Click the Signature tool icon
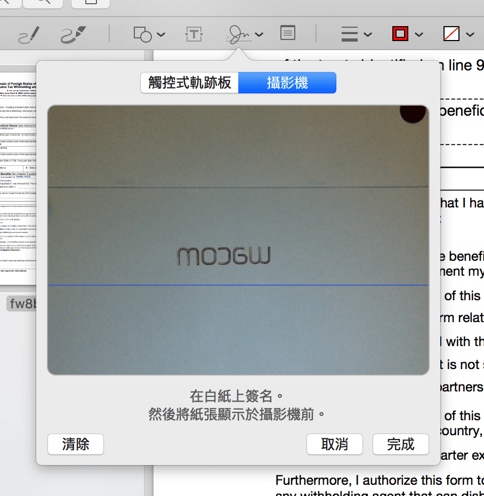This screenshot has height=496, width=484. 239,35
